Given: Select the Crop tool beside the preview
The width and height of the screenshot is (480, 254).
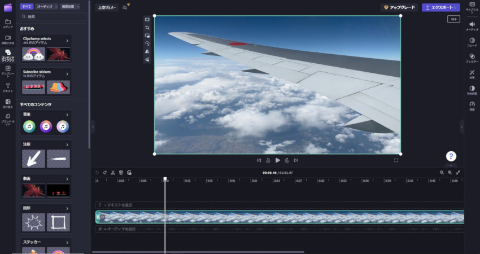Looking at the screenshot, I should [147, 27].
